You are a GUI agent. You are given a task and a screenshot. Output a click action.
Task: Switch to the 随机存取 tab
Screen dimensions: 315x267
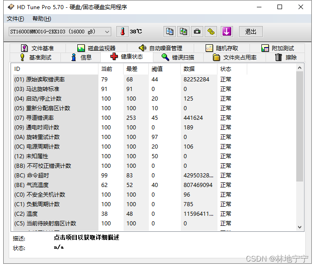point(222,48)
